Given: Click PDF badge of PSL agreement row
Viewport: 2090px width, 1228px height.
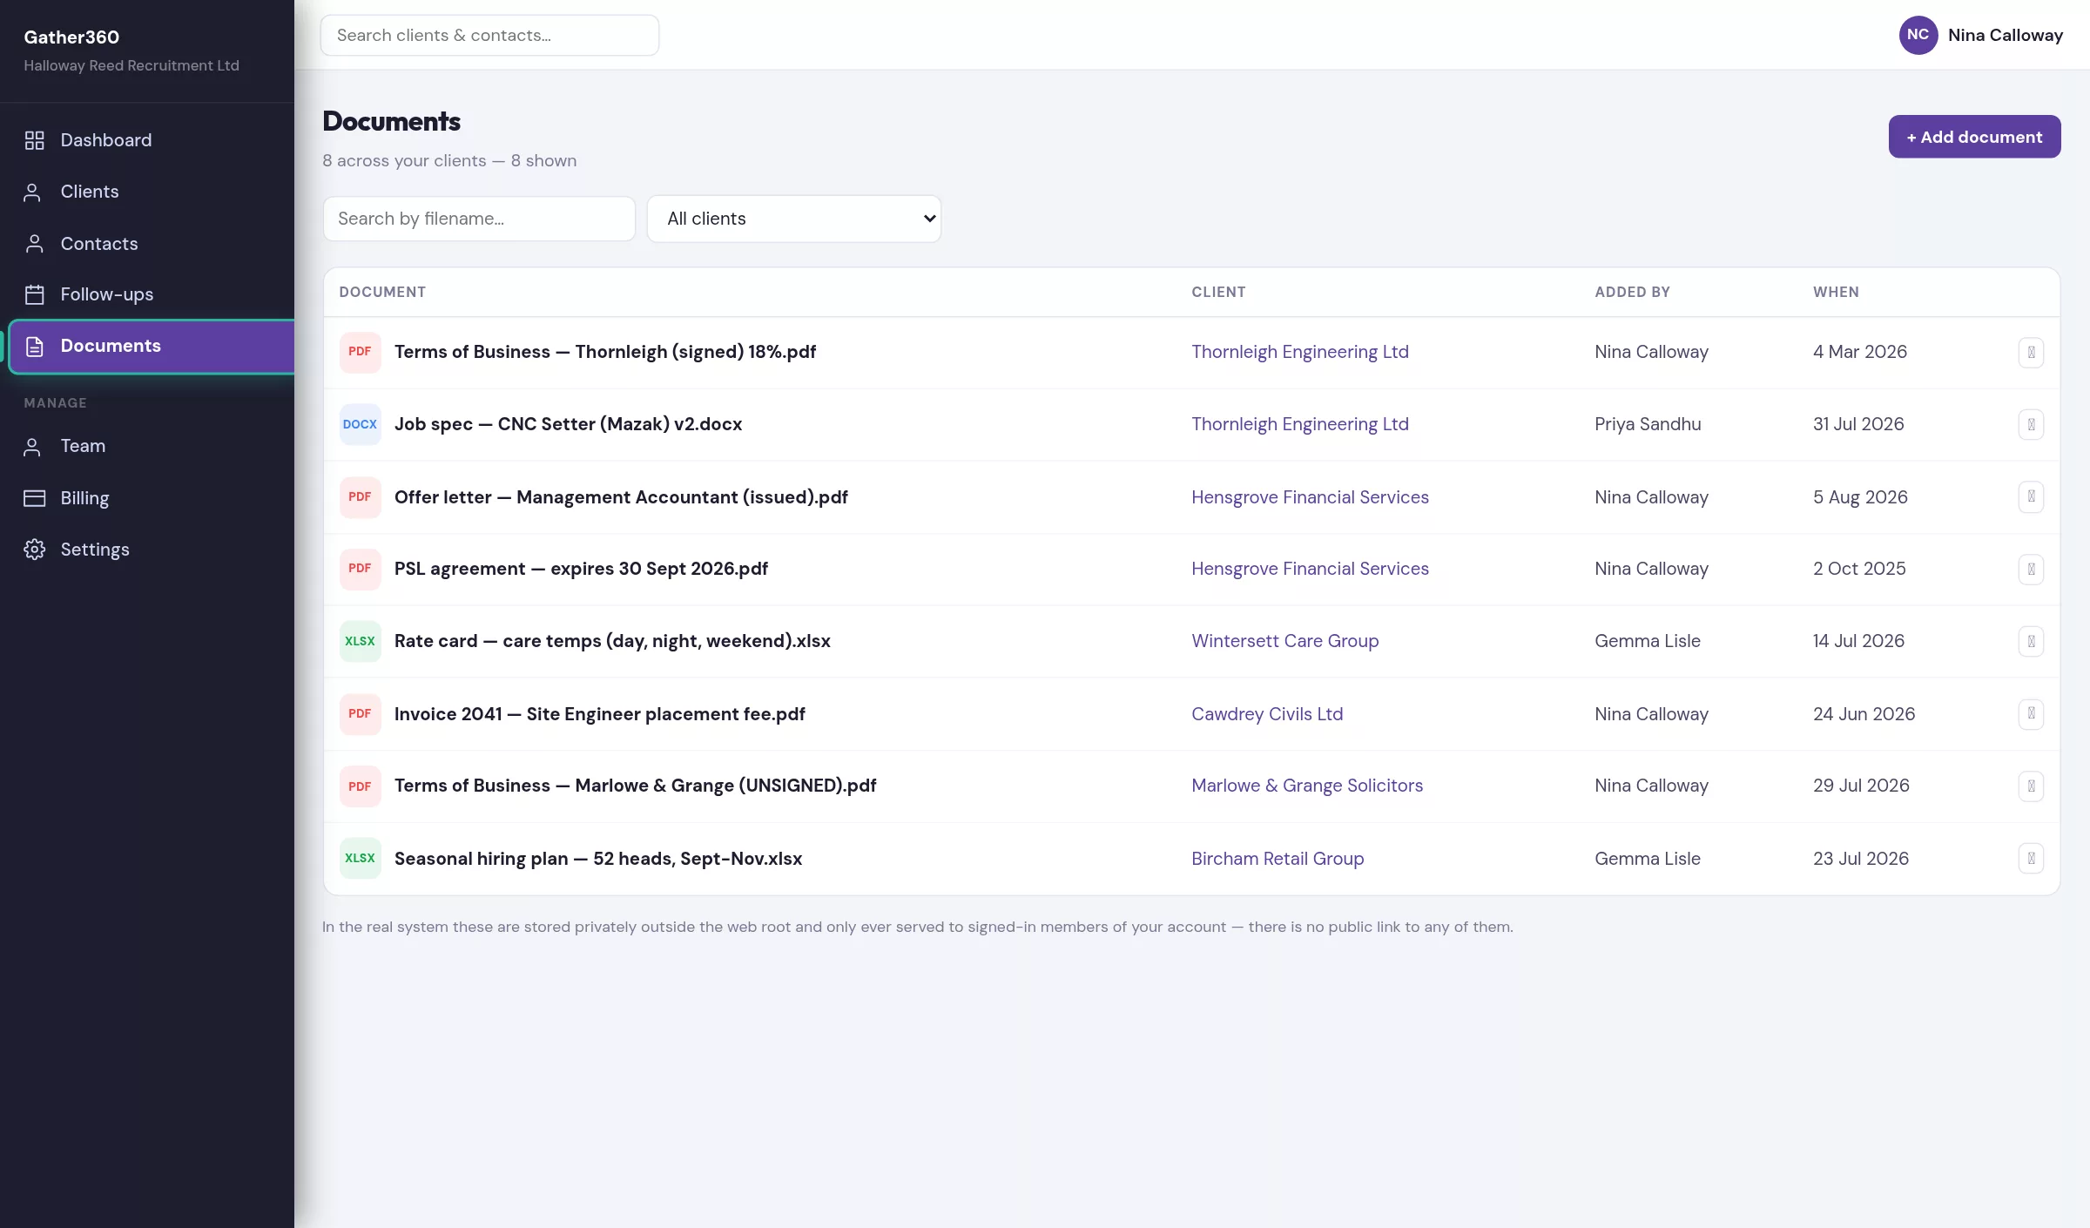Looking at the screenshot, I should 360,569.
